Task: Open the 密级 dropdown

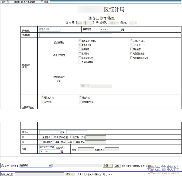Action: click(114, 23)
